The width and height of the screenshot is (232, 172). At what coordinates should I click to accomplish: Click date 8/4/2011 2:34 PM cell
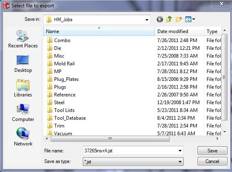176,118
